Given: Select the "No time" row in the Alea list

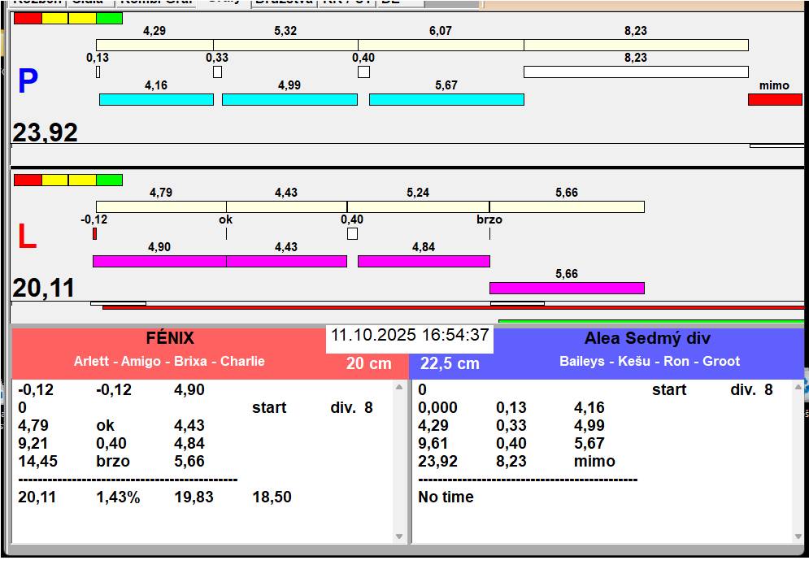Looking at the screenshot, I should [446, 497].
